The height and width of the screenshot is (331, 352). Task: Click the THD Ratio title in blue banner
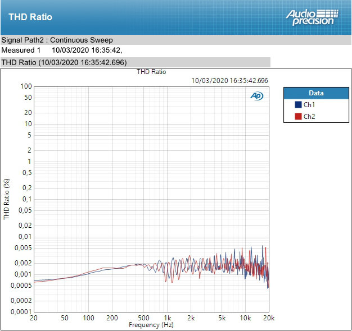pos(30,17)
